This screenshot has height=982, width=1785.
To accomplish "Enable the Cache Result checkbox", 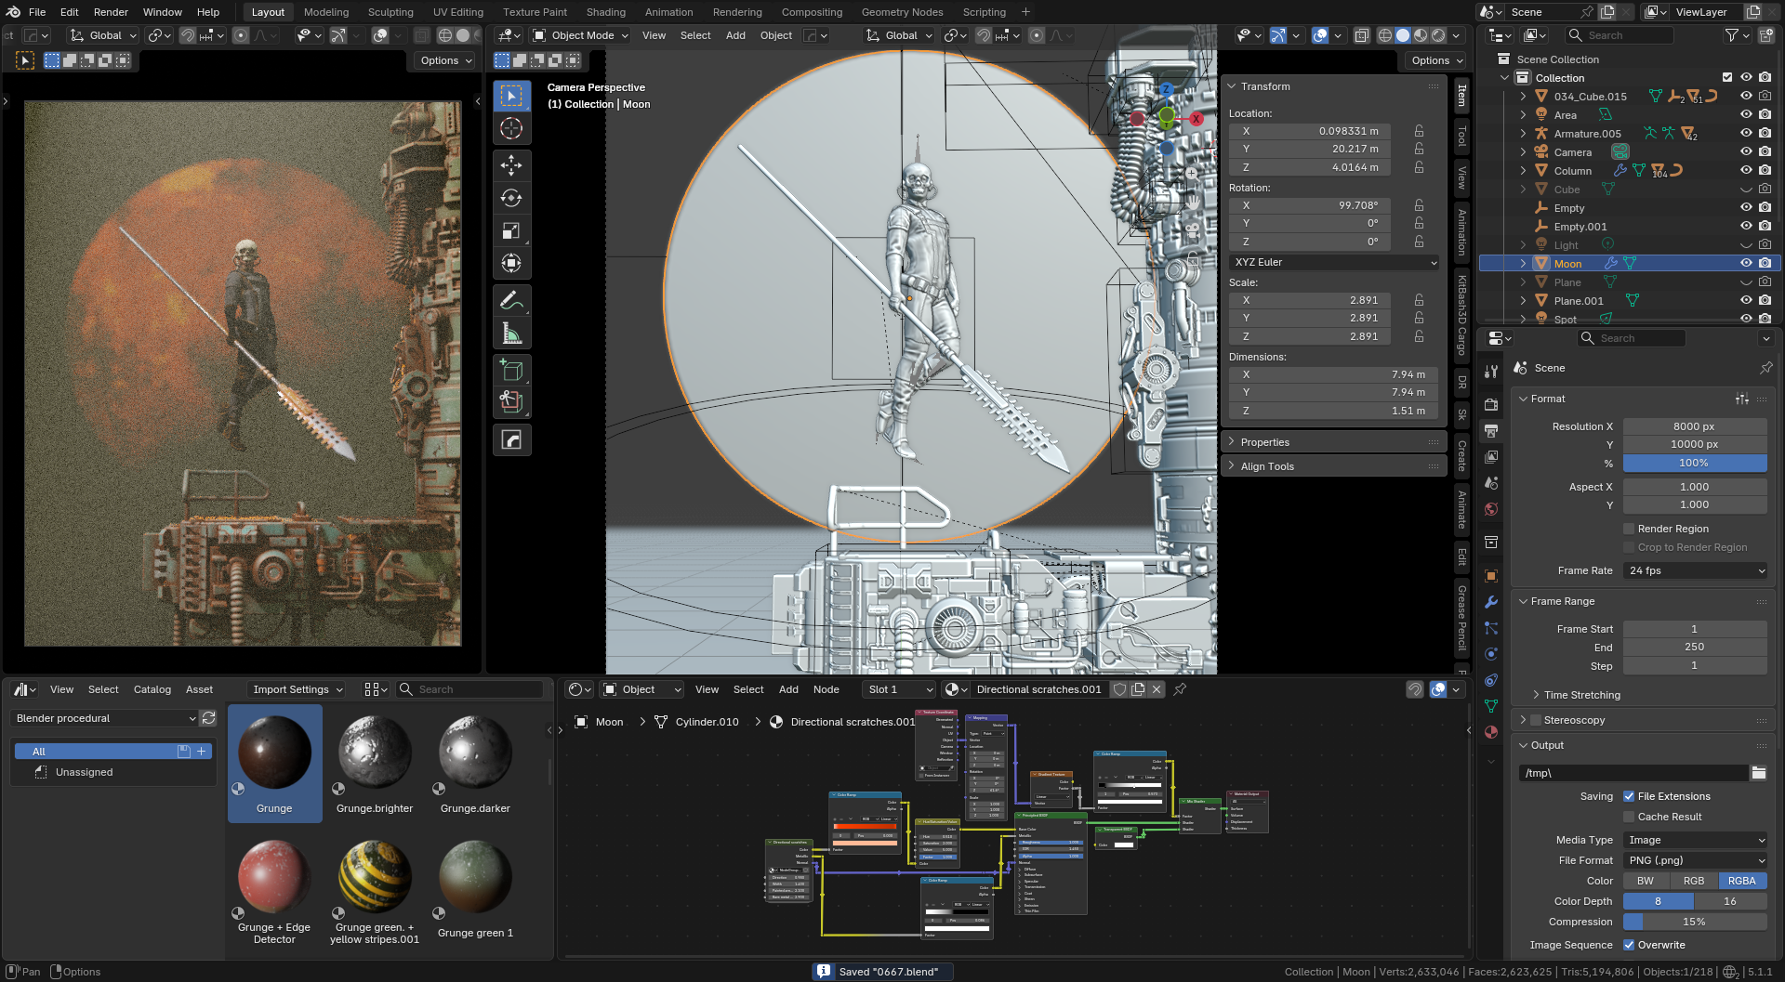I will coord(1629,817).
